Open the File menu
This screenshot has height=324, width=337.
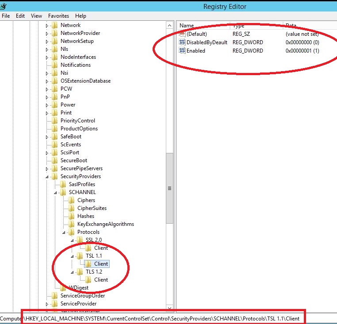pyautogui.click(x=6, y=16)
